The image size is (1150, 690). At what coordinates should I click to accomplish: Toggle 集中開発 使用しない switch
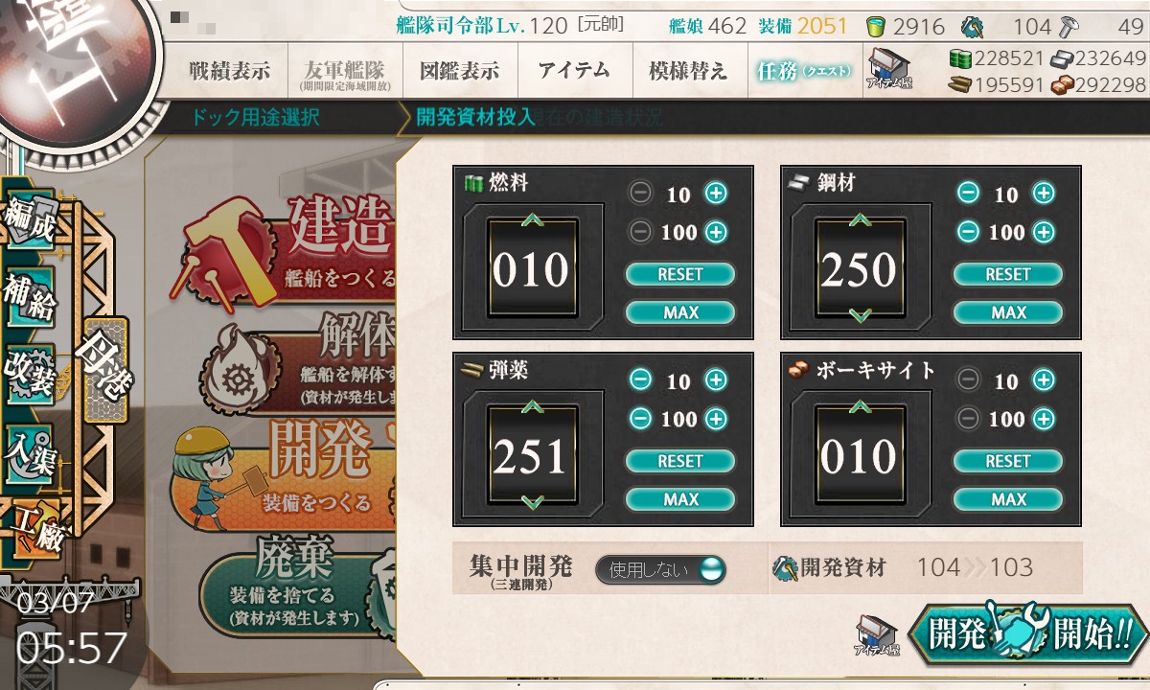(660, 569)
